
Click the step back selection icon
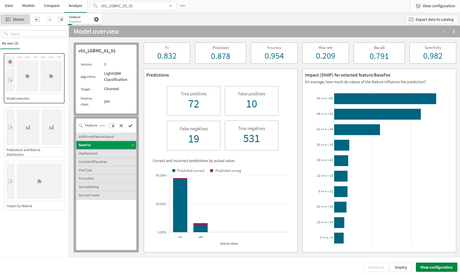coord(38,19)
